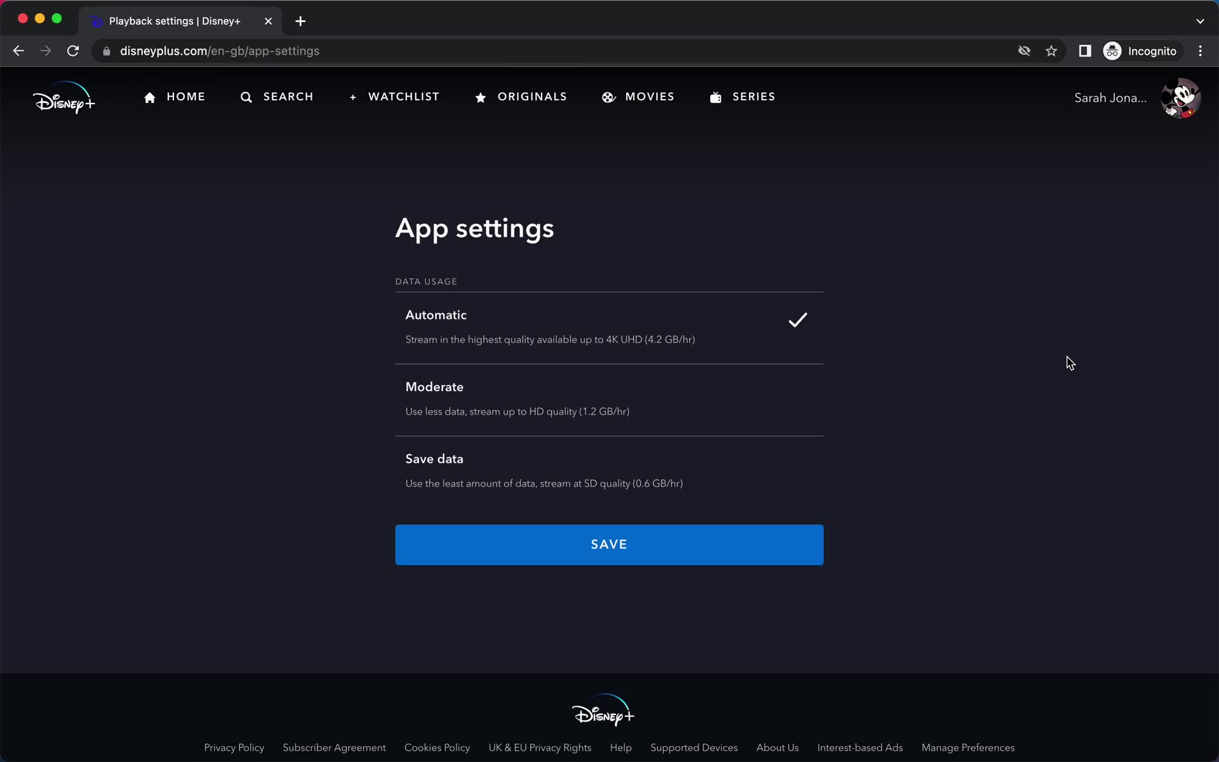Open Supported Devices link

(x=694, y=747)
